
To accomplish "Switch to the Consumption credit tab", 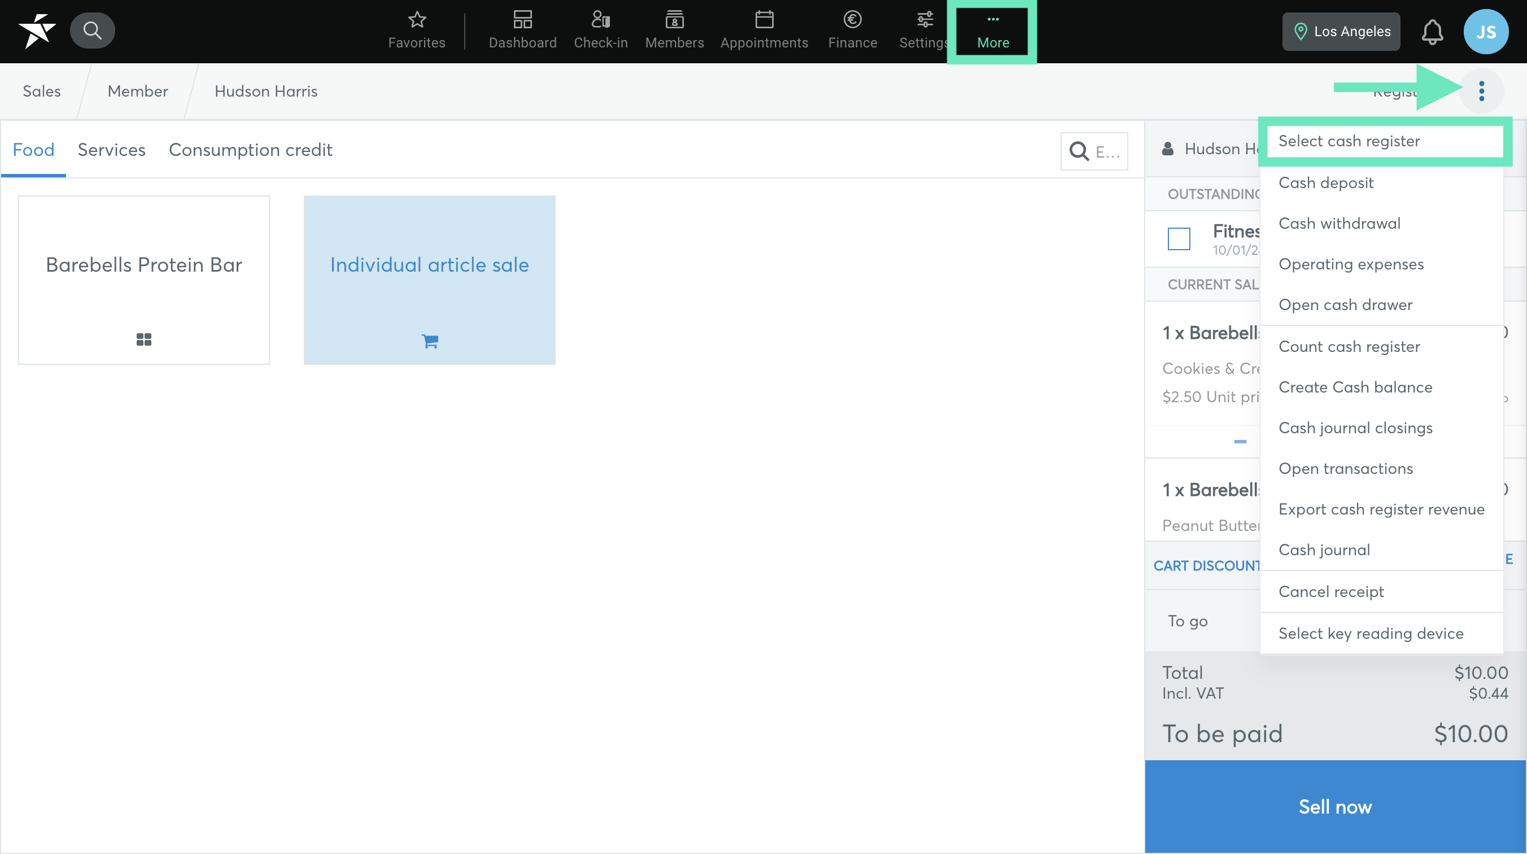I will (x=250, y=150).
